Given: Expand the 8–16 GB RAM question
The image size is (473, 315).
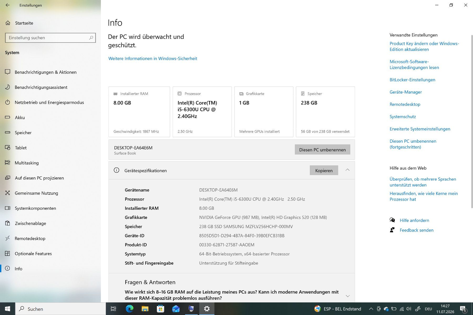Looking at the screenshot, I should [x=348, y=296].
